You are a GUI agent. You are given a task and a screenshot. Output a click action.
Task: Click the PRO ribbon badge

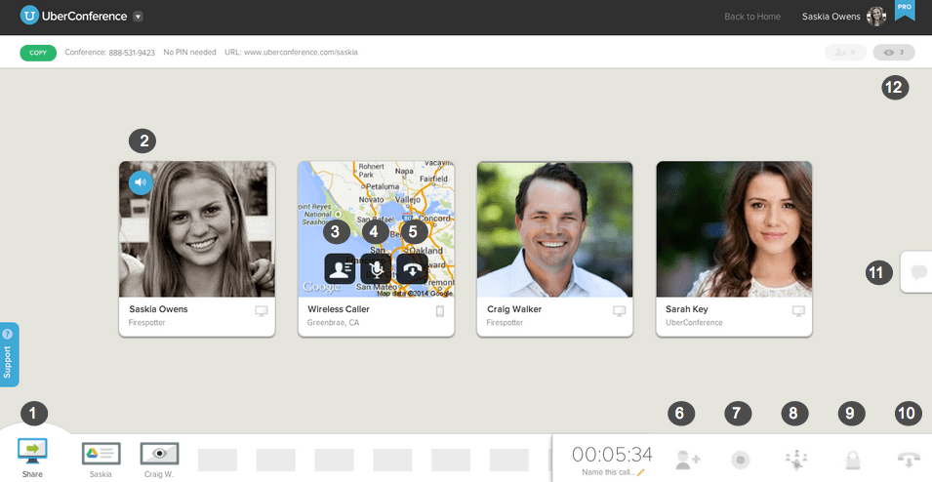click(x=904, y=10)
